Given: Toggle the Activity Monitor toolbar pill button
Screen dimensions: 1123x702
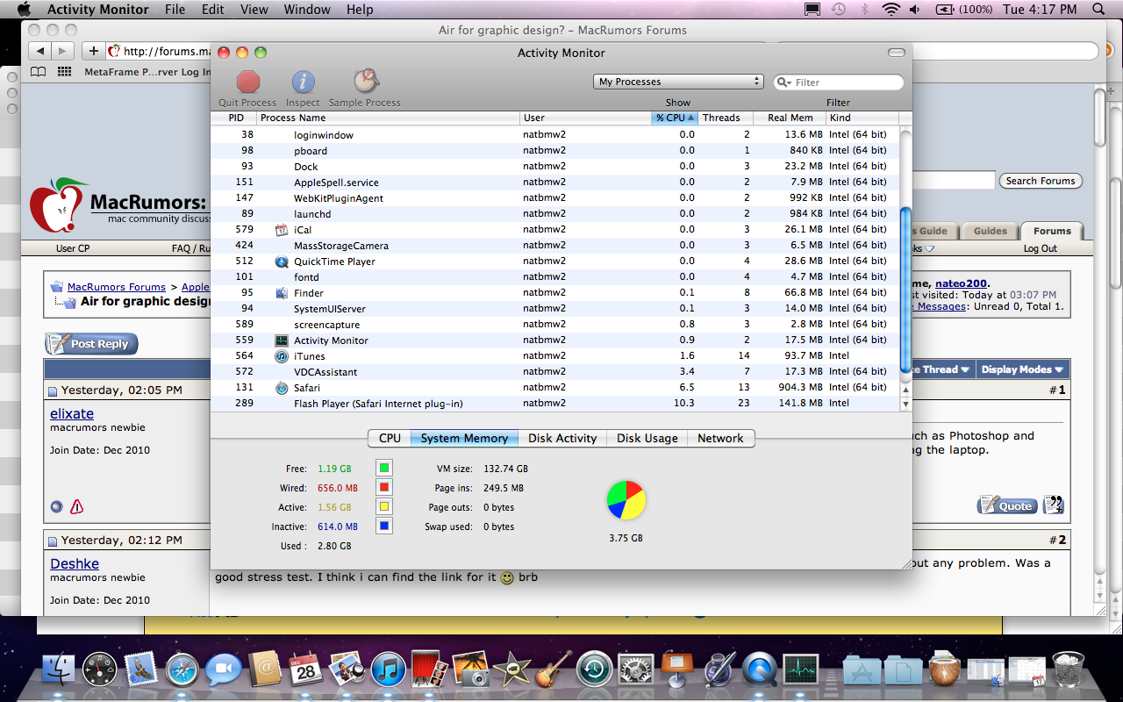Looking at the screenshot, I should pyautogui.click(x=896, y=53).
